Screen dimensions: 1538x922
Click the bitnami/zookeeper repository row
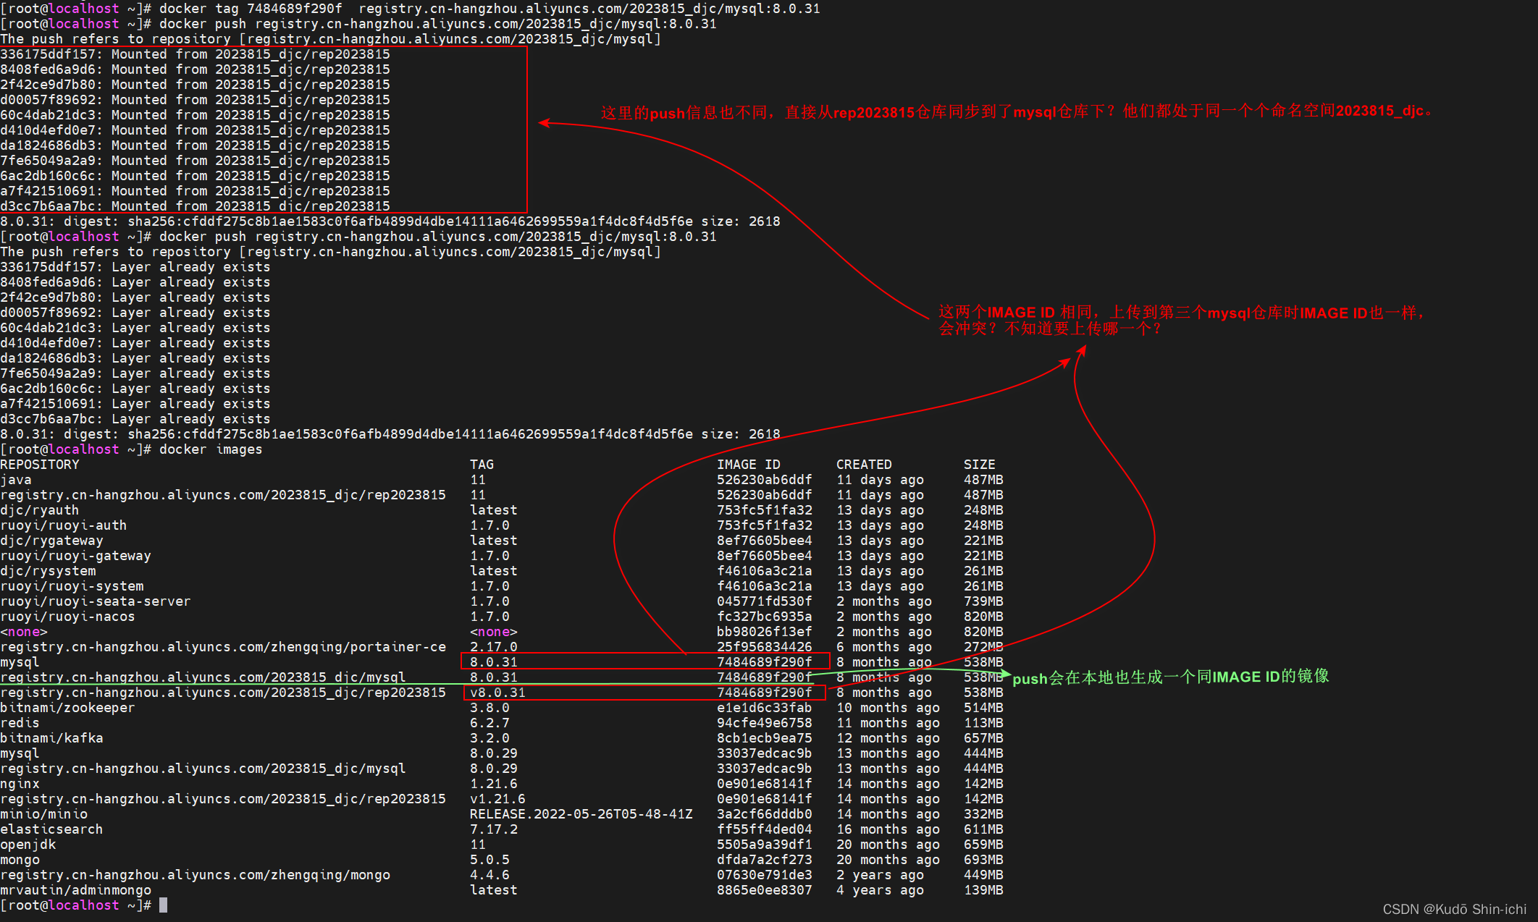67,708
